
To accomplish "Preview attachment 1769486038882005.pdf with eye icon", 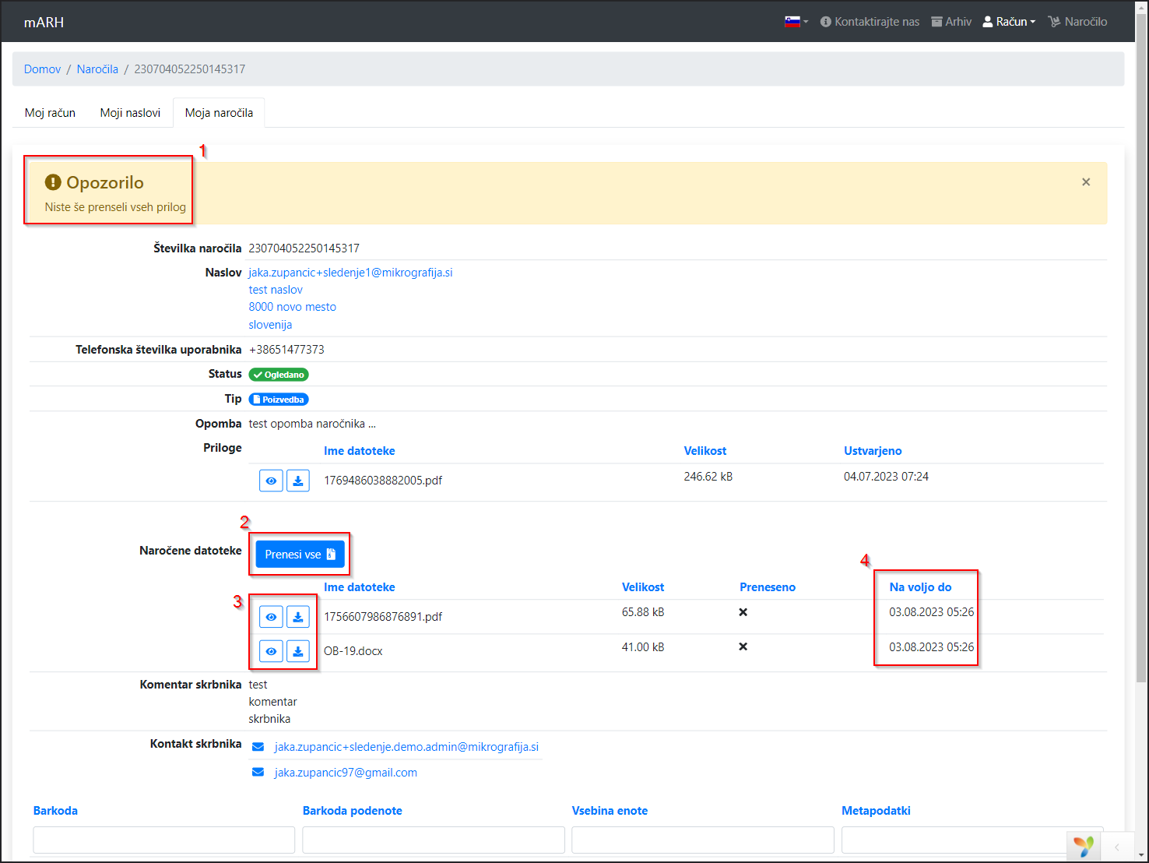I will coord(271,481).
